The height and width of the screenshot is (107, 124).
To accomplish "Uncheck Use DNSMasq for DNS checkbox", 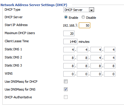I will 66,89.
